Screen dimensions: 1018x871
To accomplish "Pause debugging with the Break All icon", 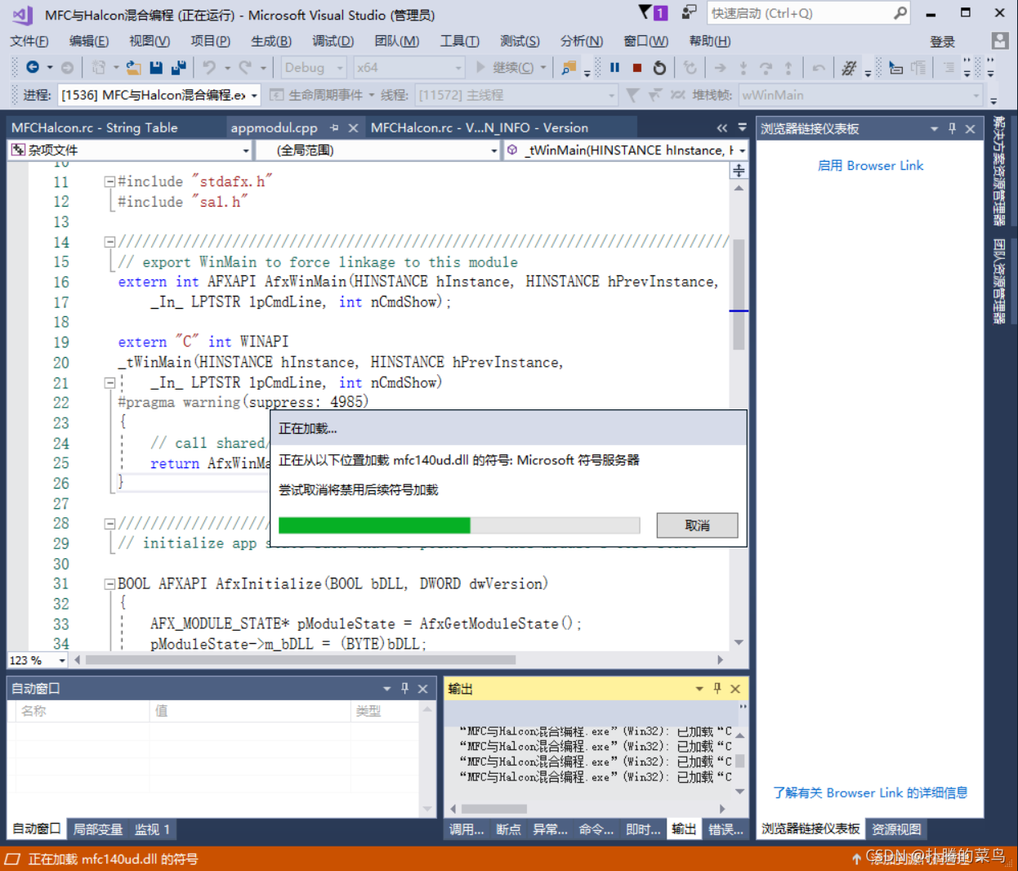I will pos(614,68).
